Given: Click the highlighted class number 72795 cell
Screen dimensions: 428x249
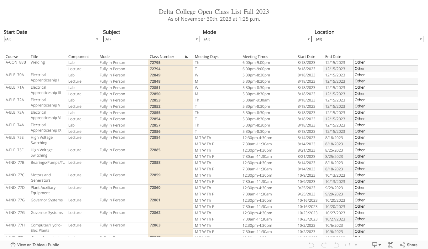Looking at the screenshot, I should (155, 62).
